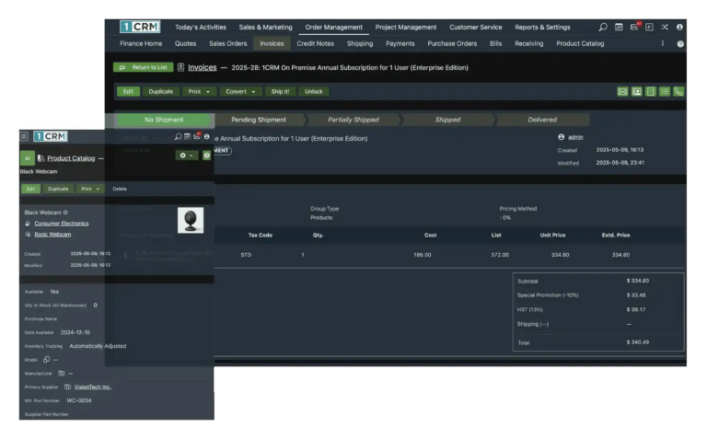Open gear settings dropdown in Product Catalog window
707x439 pixels.
point(186,156)
